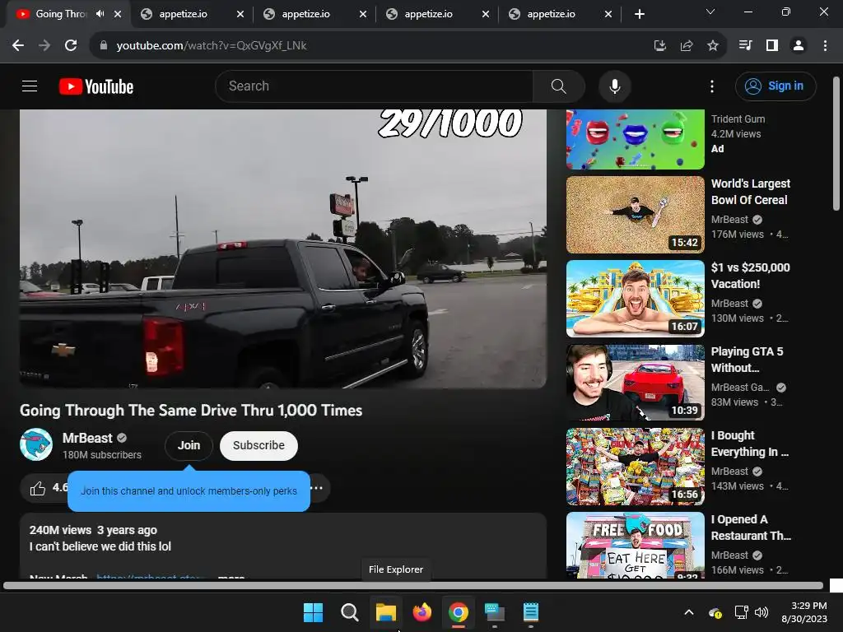The width and height of the screenshot is (843, 632).
Task: Open volume control in system tray
Action: (761, 612)
